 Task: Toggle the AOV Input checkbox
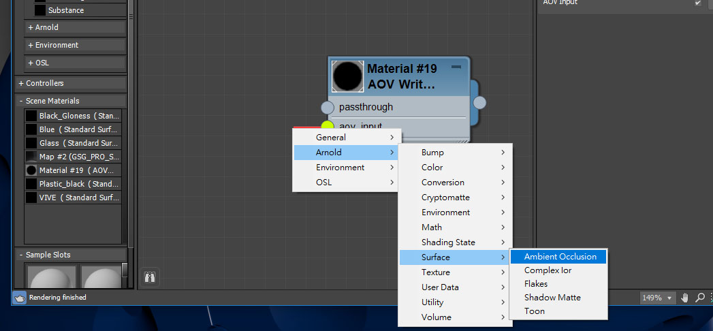coord(697,3)
